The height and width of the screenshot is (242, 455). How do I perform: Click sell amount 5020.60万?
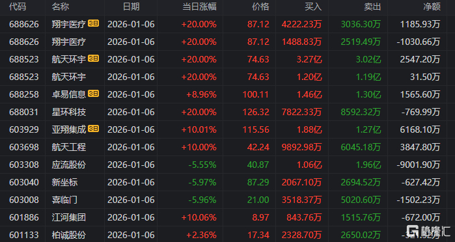pyautogui.click(x=361, y=200)
